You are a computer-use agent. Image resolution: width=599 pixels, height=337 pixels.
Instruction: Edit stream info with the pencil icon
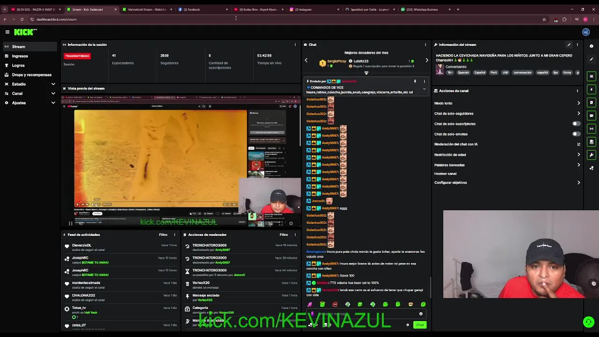tap(569, 44)
